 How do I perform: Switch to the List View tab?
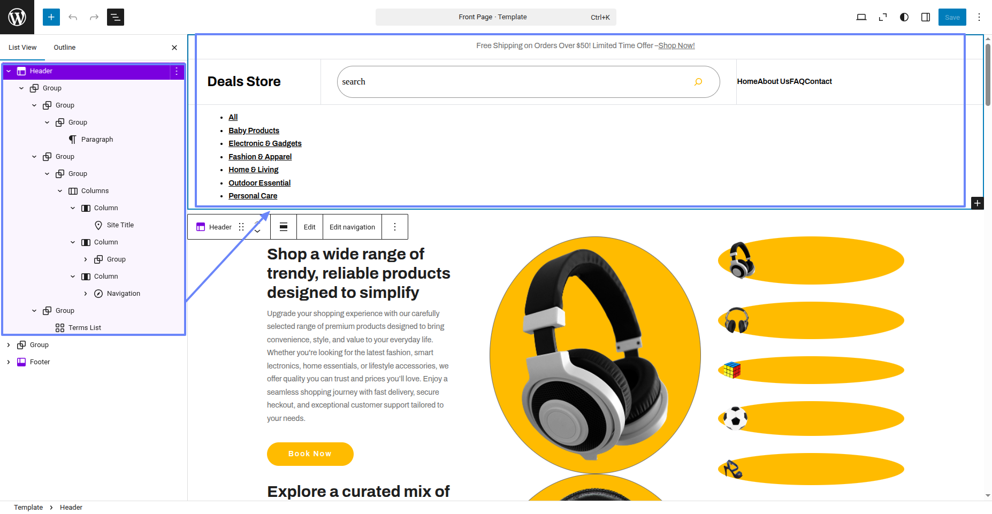point(22,48)
